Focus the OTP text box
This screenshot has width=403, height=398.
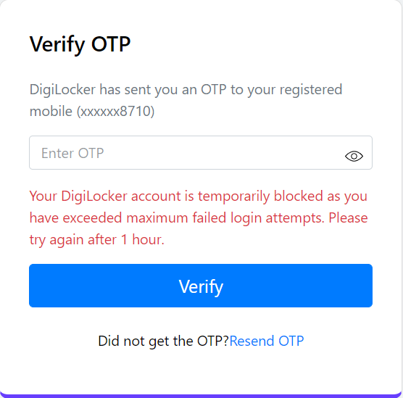(201, 153)
